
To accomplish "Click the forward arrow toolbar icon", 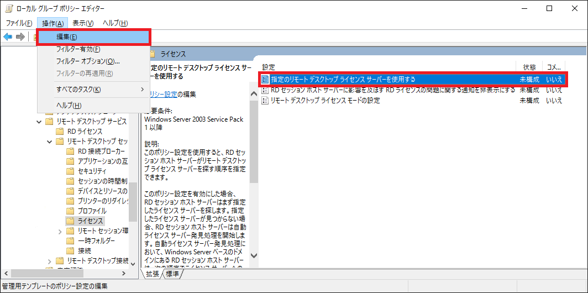I will pyautogui.click(x=20, y=36).
